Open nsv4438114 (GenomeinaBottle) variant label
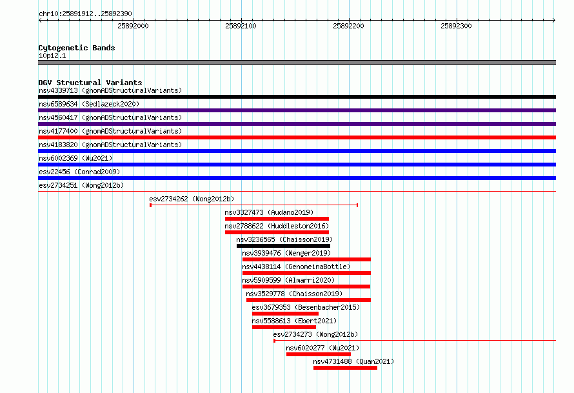This screenshot has height=393, width=574. [296, 267]
